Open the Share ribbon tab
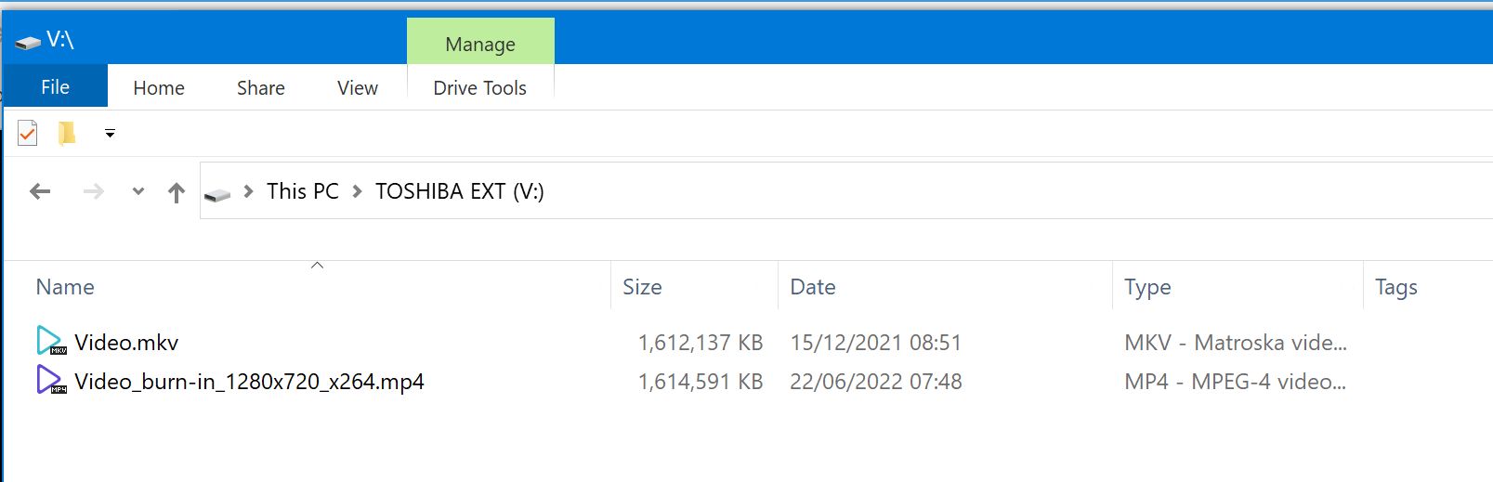Image resolution: width=1493 pixels, height=482 pixels. pos(261,88)
